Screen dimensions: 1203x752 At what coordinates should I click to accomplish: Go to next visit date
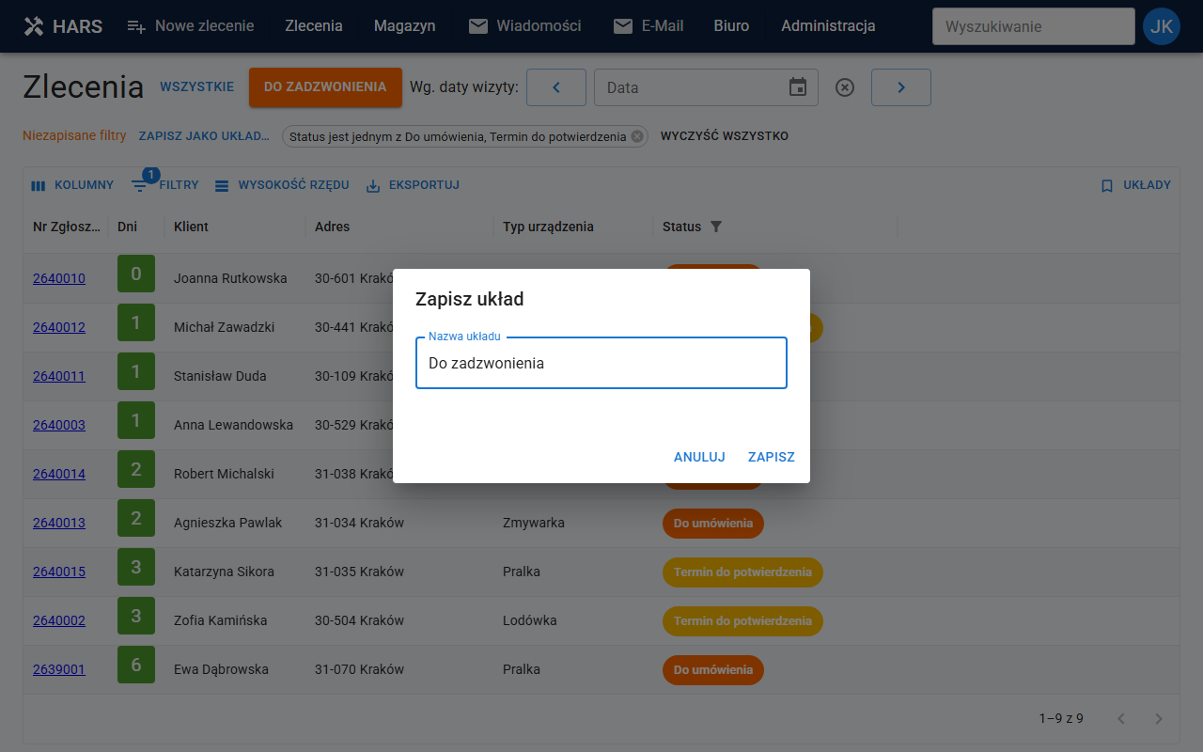click(900, 87)
